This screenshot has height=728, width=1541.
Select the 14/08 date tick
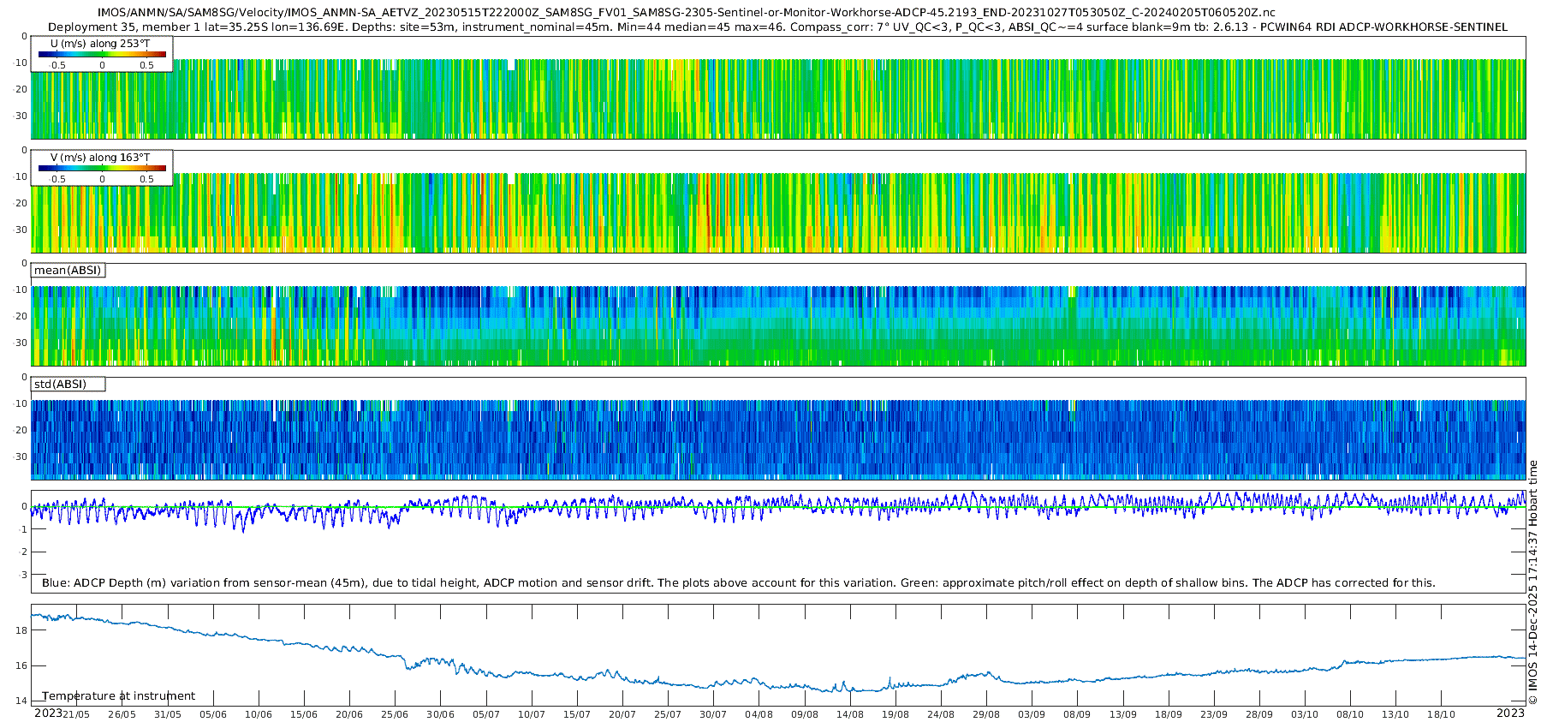pyautogui.click(x=849, y=714)
